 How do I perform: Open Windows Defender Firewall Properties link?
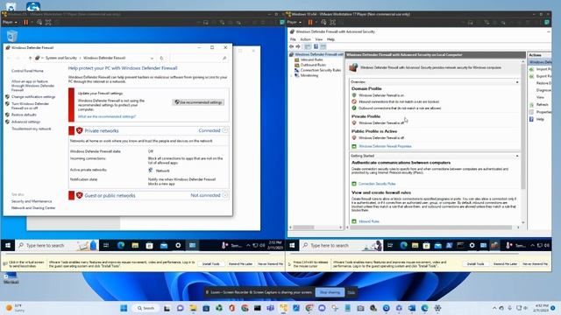(x=385, y=146)
